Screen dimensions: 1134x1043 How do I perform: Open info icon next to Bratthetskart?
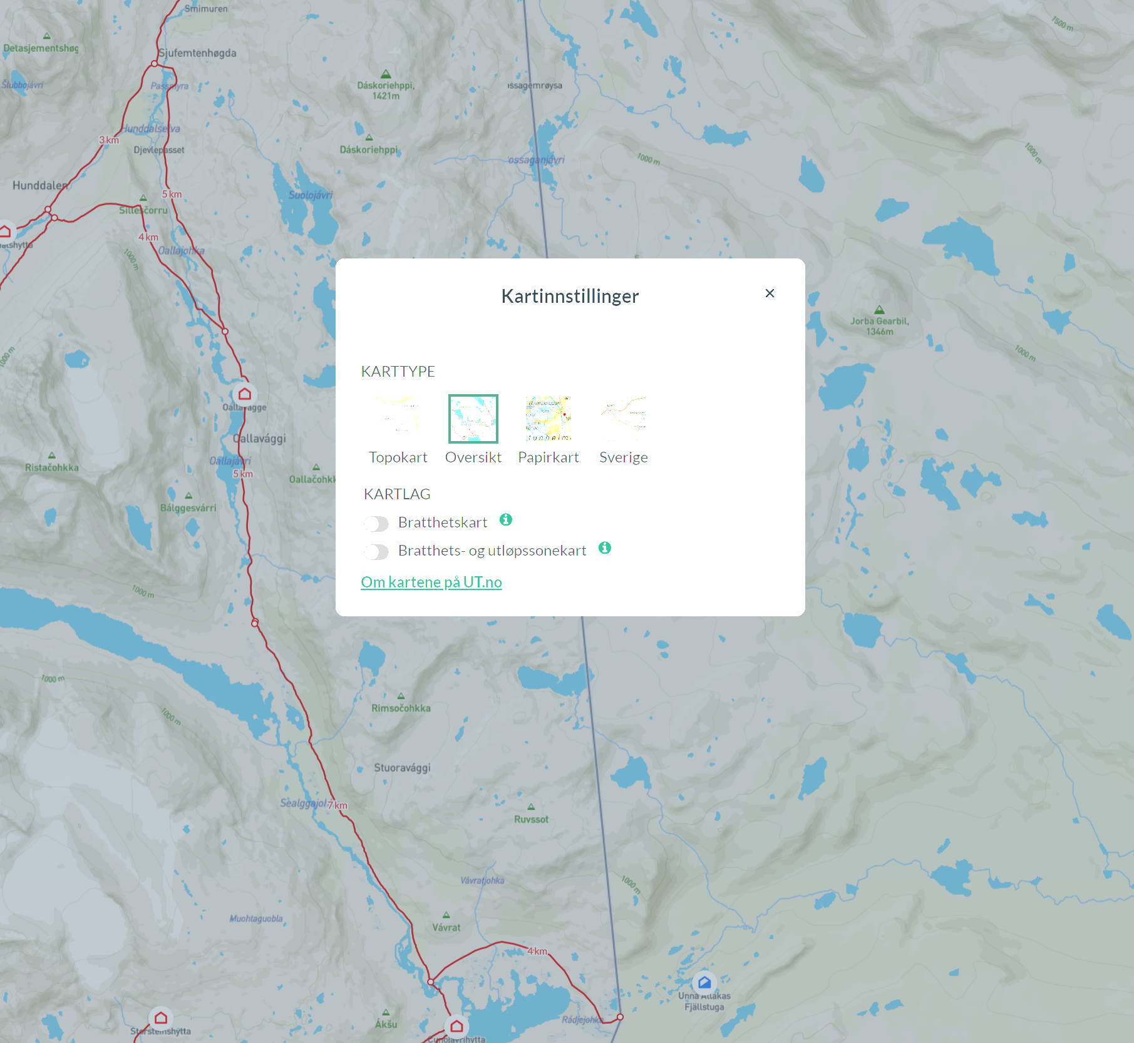tap(506, 520)
